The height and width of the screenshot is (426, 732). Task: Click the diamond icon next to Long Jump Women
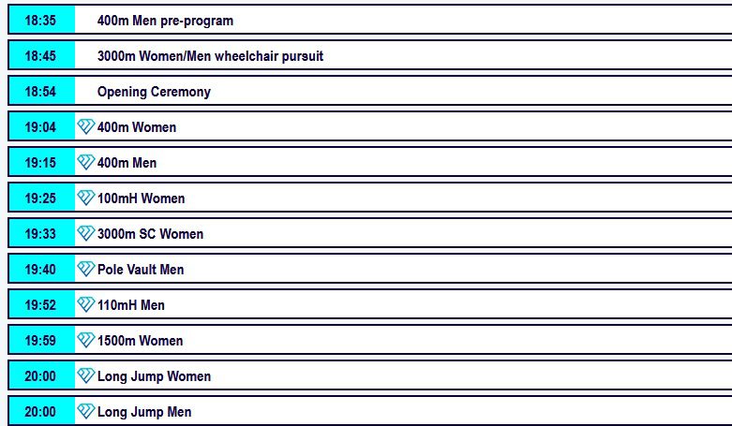86,375
